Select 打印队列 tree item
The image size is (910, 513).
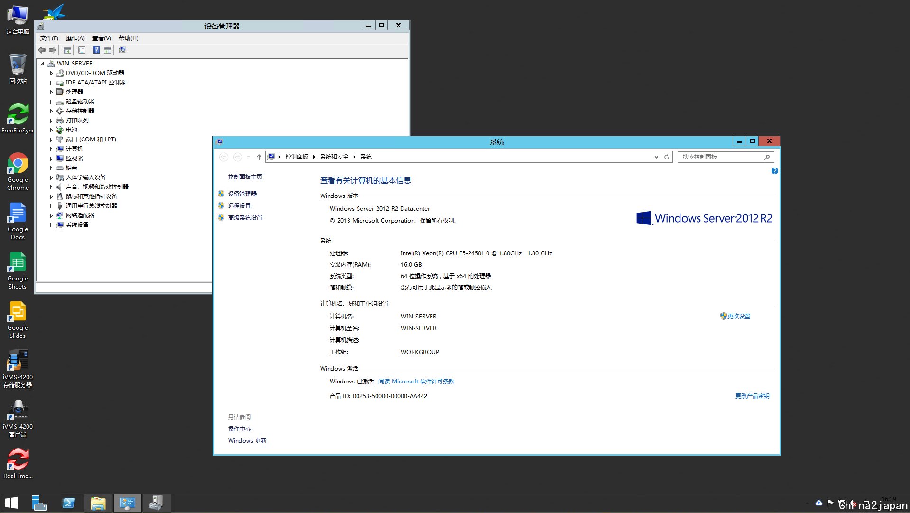(77, 121)
